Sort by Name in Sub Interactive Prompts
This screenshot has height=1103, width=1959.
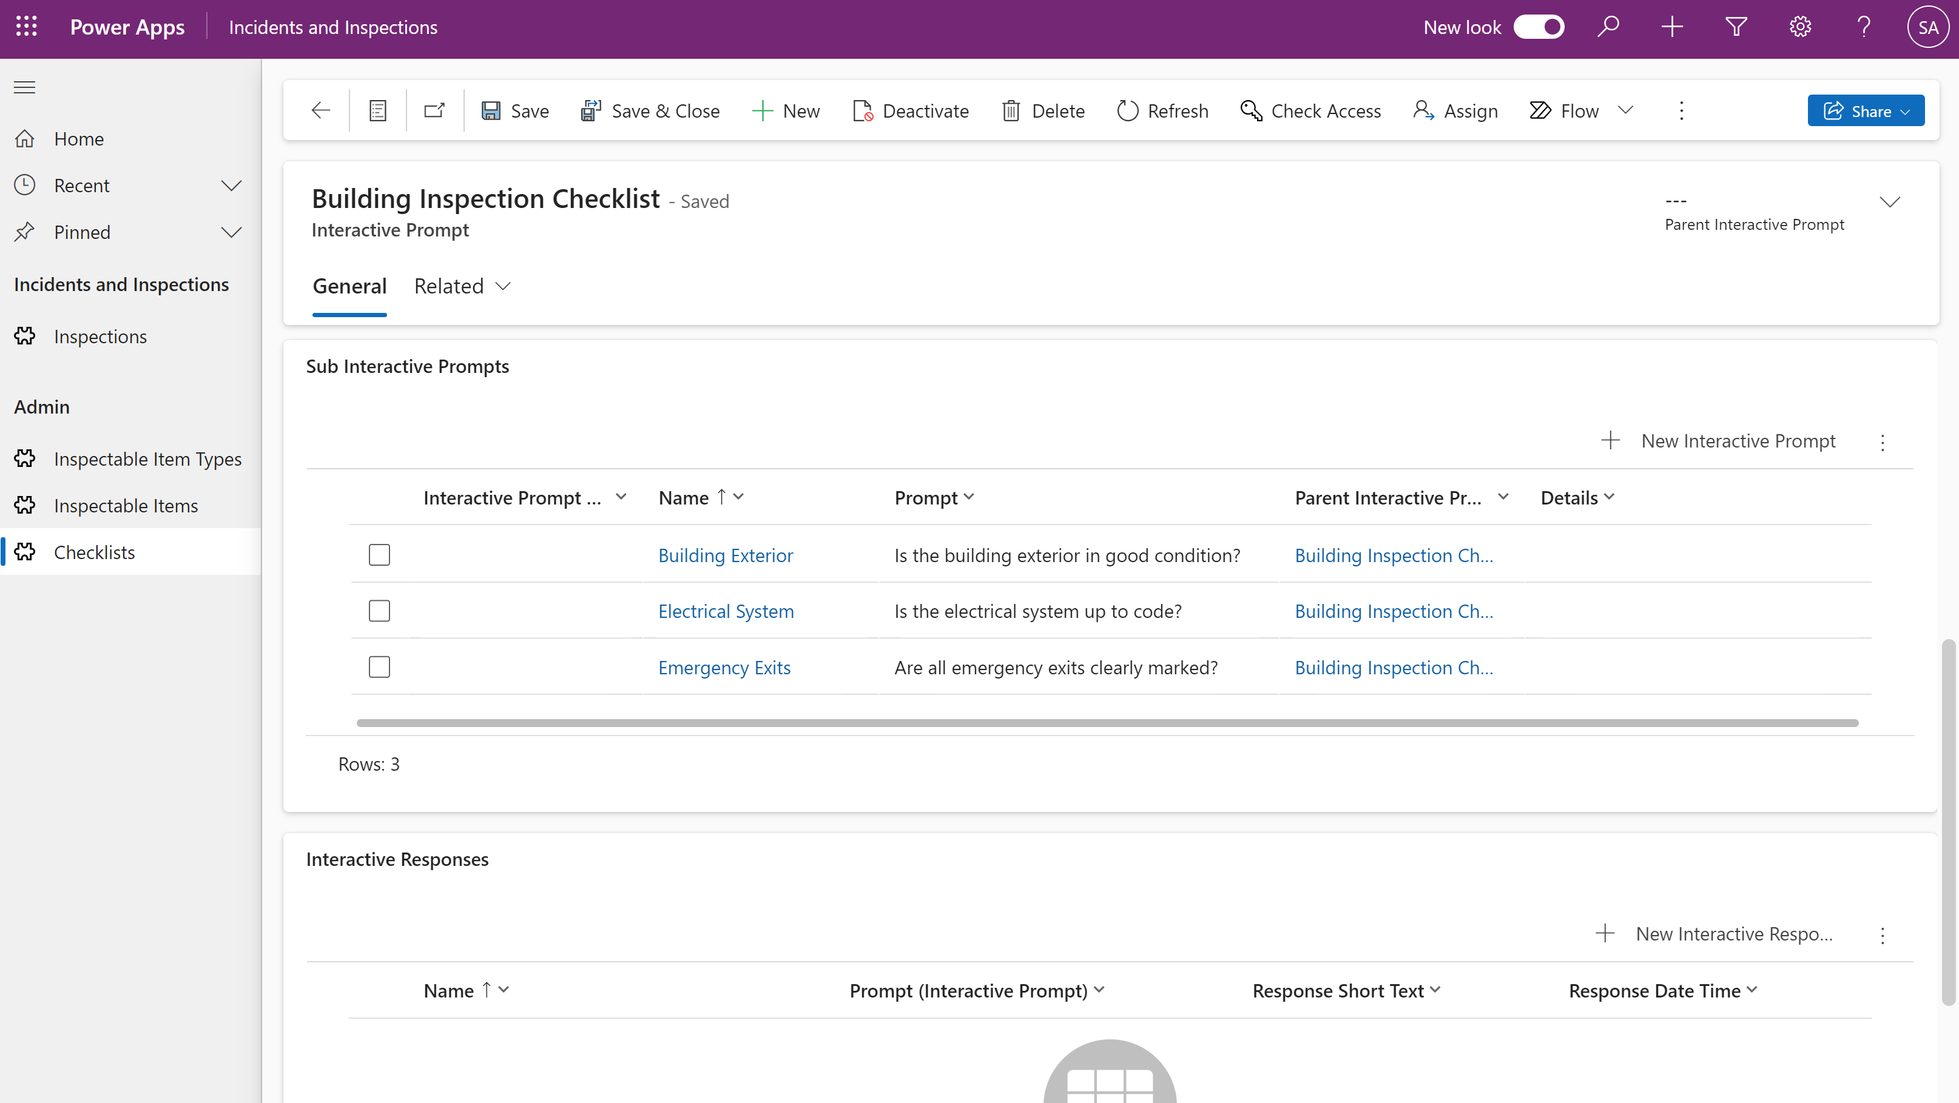coord(701,498)
